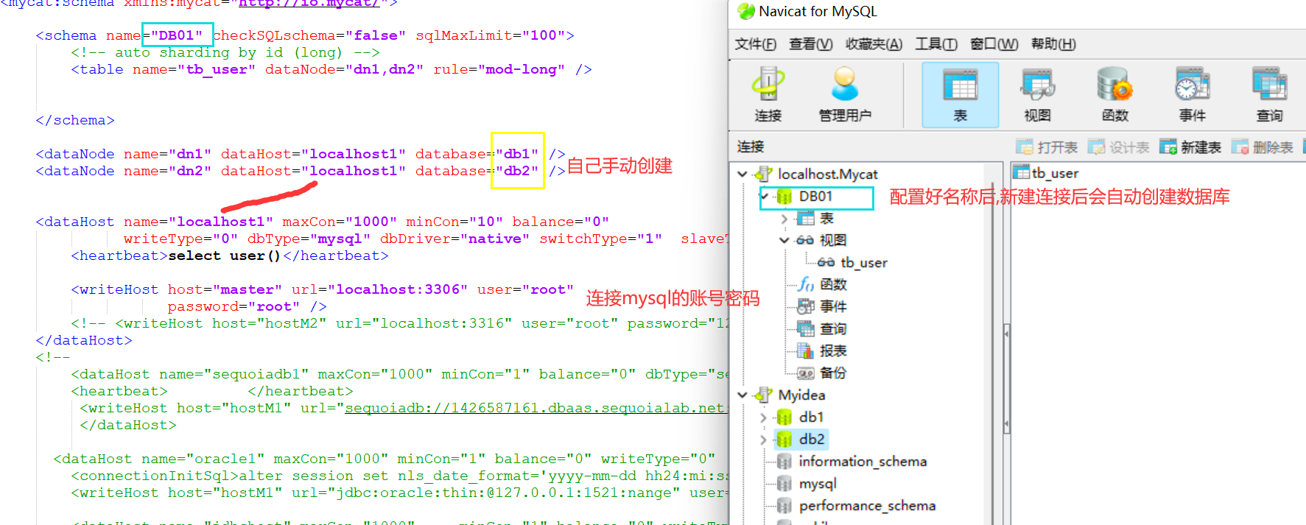Select 事件 node under DB01 tree
Viewport: 1306px width, 525px height.
click(833, 306)
